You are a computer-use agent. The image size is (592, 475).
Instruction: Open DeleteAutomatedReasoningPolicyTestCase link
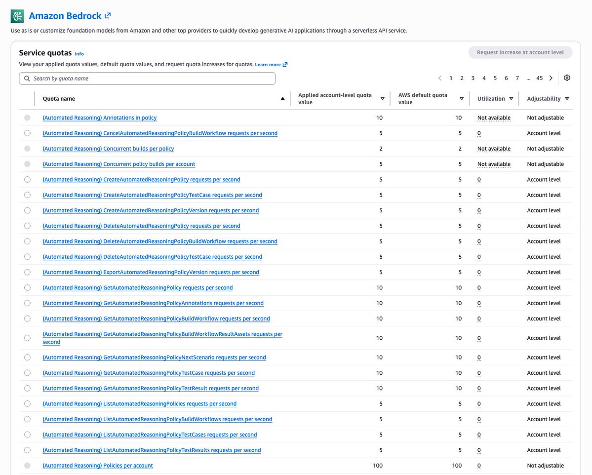(153, 257)
